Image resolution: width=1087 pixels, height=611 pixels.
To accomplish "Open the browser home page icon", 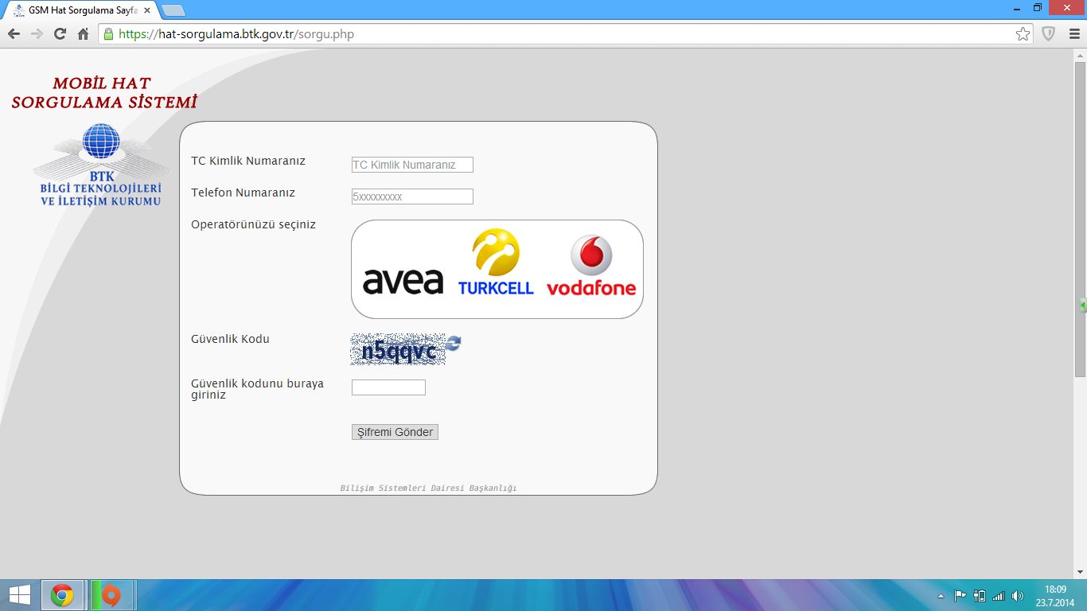I will [83, 34].
